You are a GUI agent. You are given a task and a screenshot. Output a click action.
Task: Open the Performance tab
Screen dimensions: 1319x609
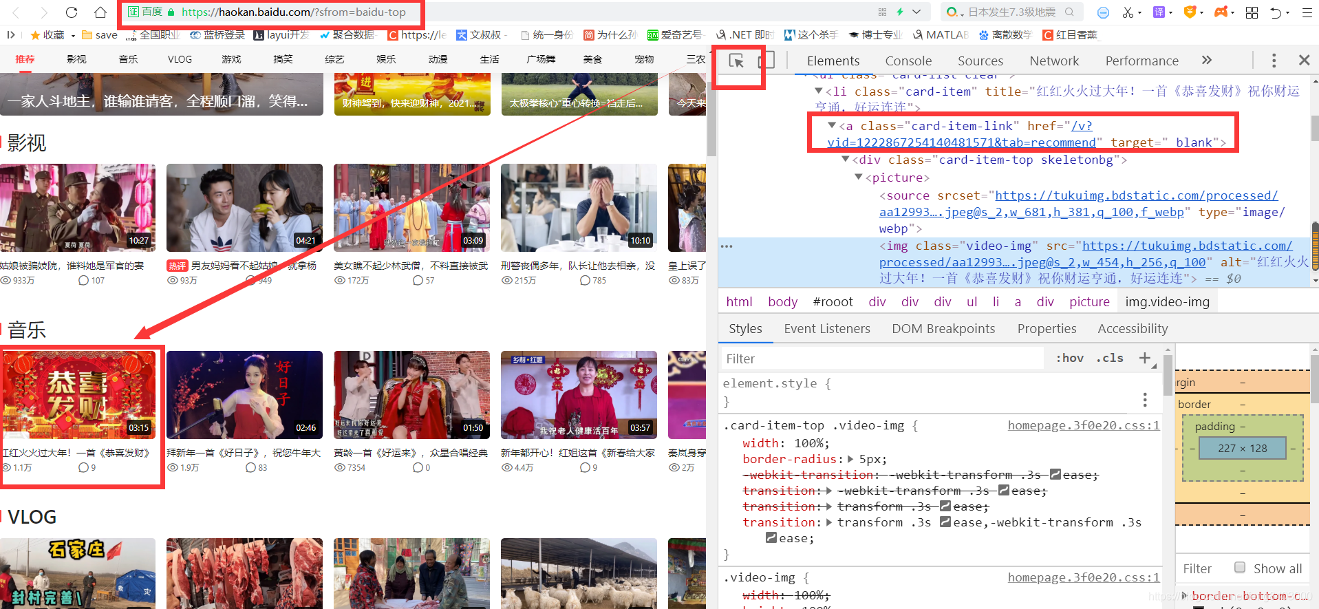pos(1141,61)
